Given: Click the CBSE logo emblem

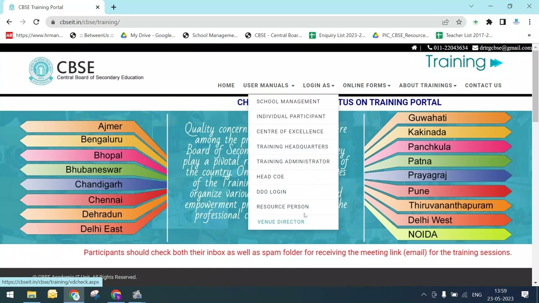Looking at the screenshot, I should pos(41,71).
